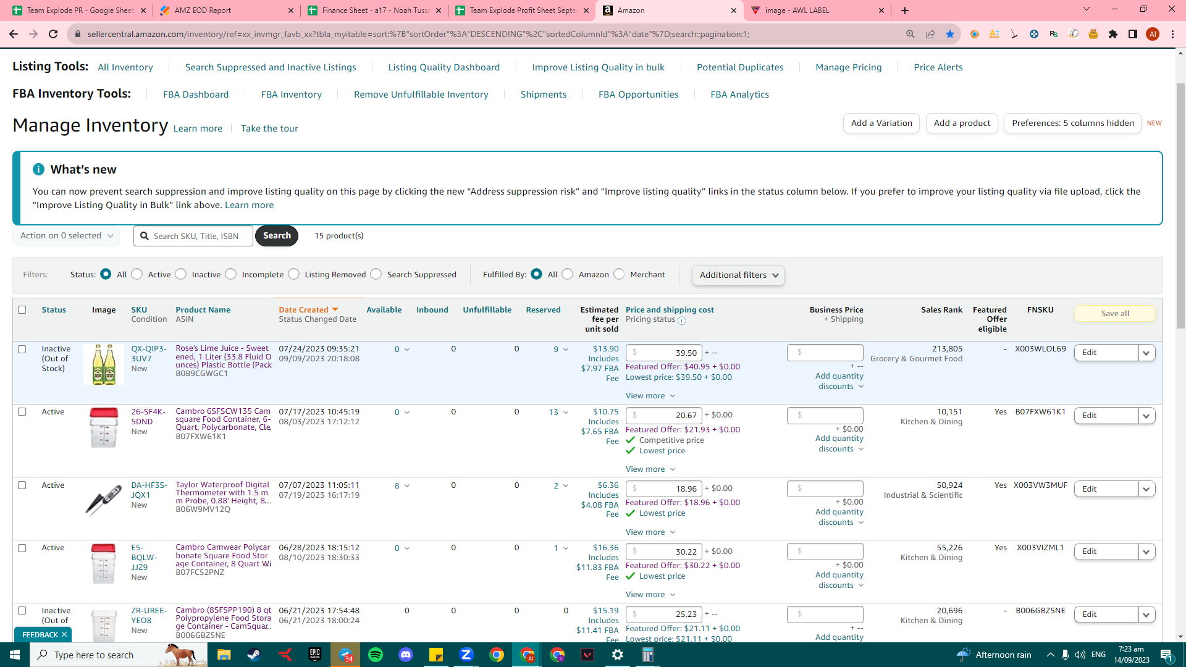Click the pricing status info icon
Screen dimensions: 1186x667
pyautogui.click(x=682, y=321)
